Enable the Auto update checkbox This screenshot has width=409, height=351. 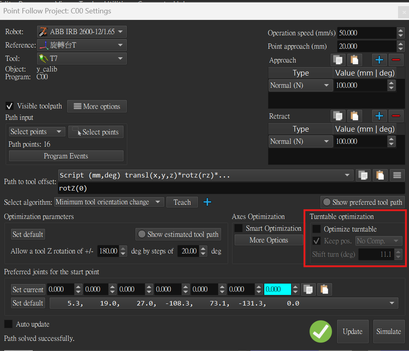pyautogui.click(x=8, y=324)
